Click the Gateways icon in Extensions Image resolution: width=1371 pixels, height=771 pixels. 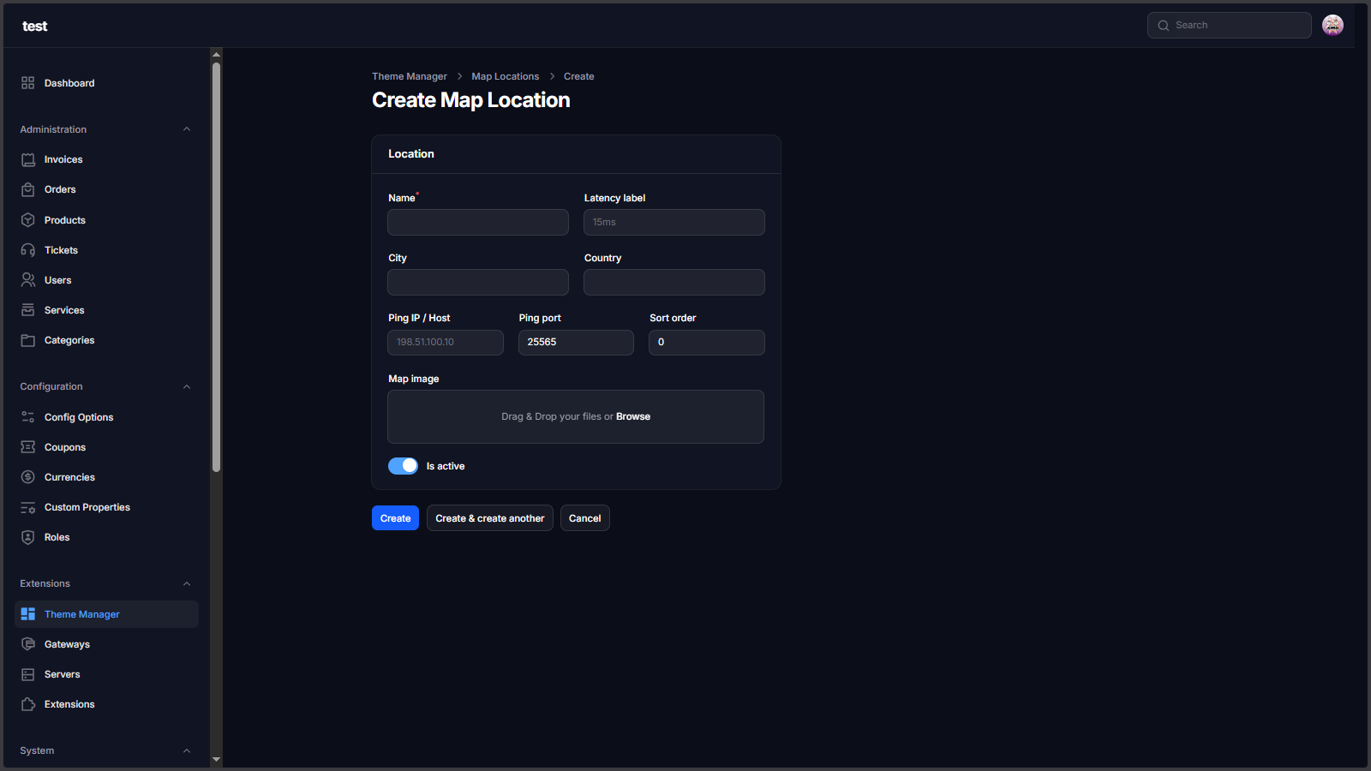[28, 644]
